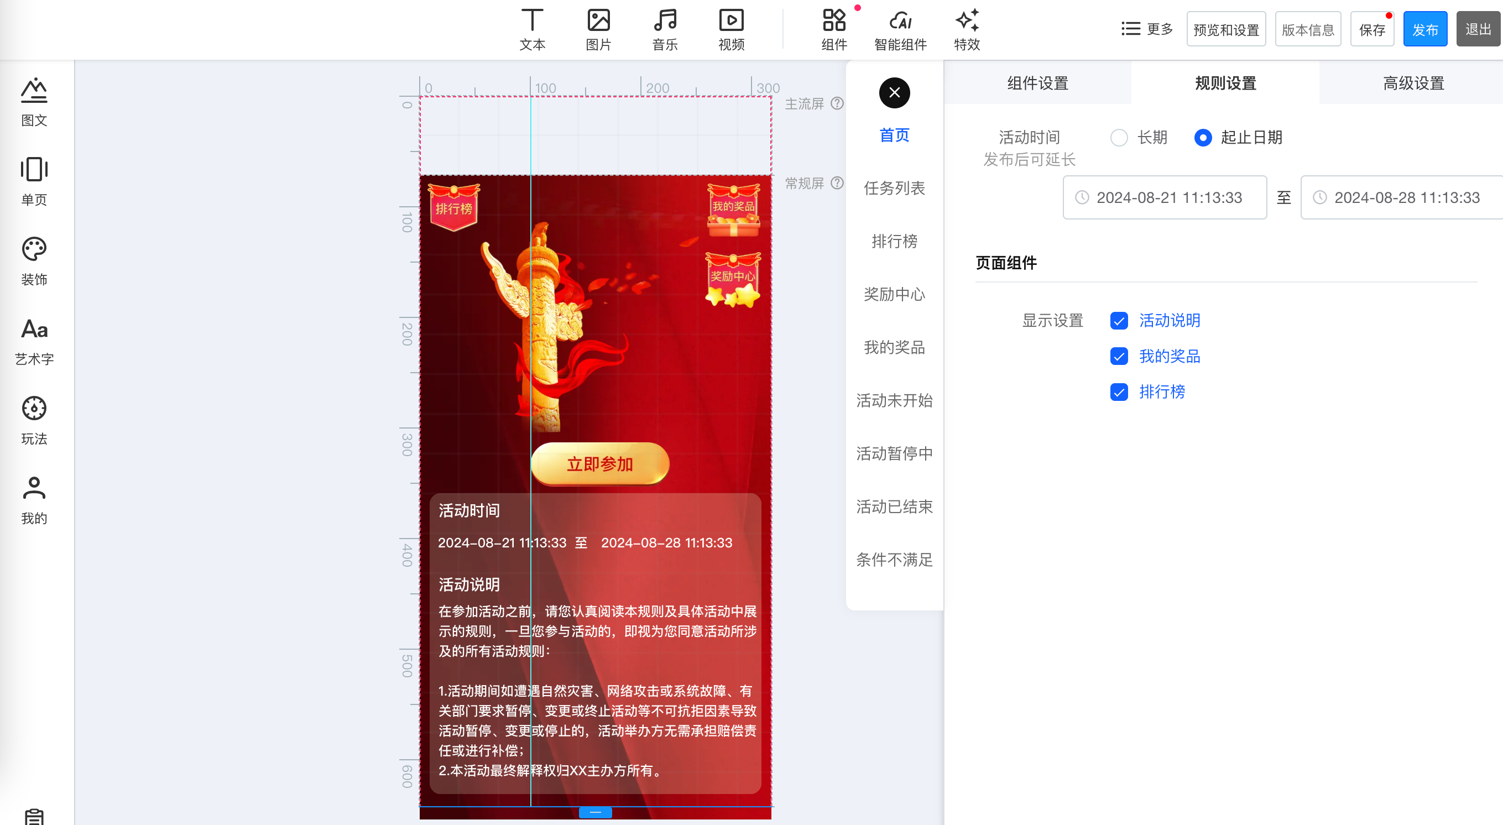Expand the 更多 menu
The width and height of the screenshot is (1503, 825).
pos(1146,29)
